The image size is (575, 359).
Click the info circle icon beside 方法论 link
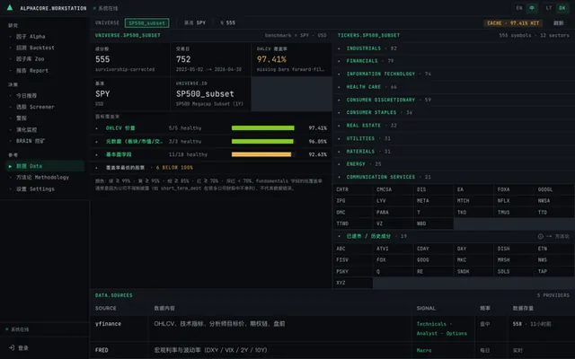541,236
